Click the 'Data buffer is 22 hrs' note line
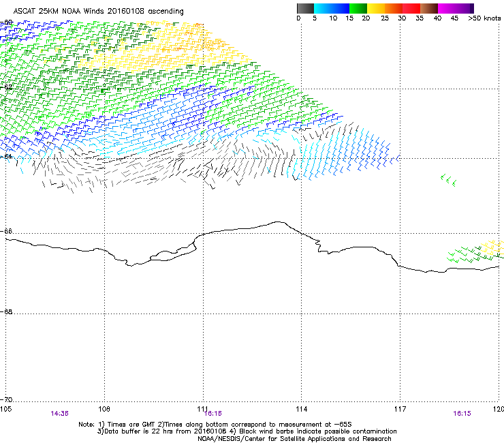The width and height of the screenshot is (504, 443). 247,431
